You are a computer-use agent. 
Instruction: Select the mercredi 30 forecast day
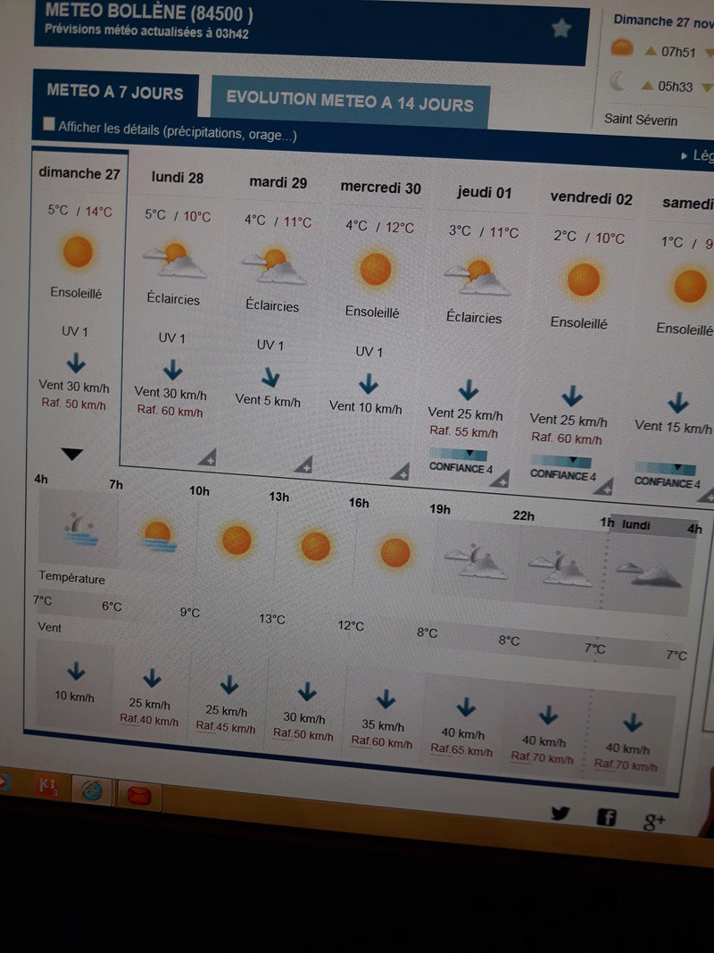(381, 188)
